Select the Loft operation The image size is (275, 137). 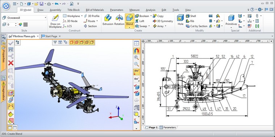pyautogui.click(x=140, y=21)
